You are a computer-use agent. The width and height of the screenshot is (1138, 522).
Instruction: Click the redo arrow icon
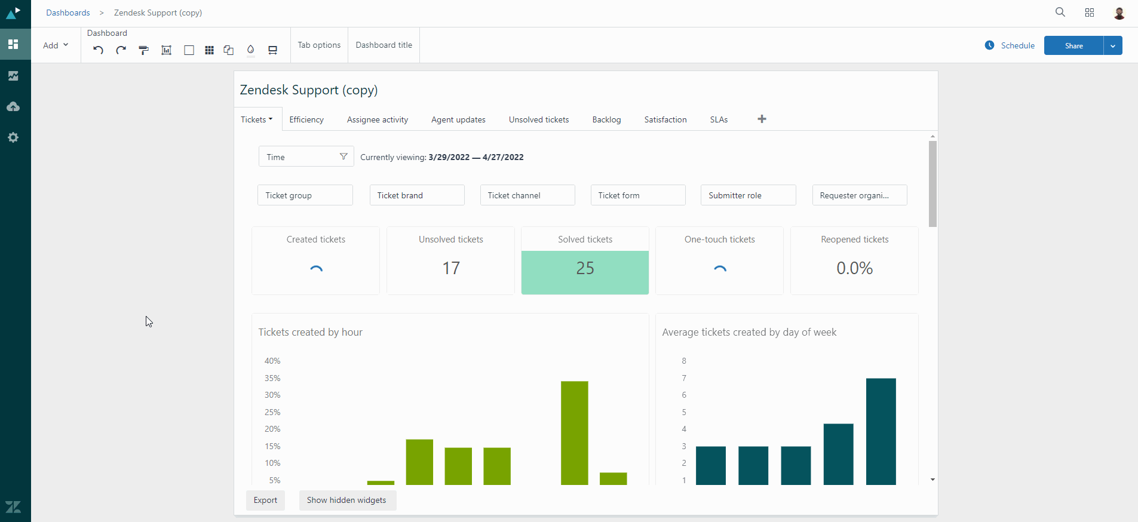pos(121,50)
